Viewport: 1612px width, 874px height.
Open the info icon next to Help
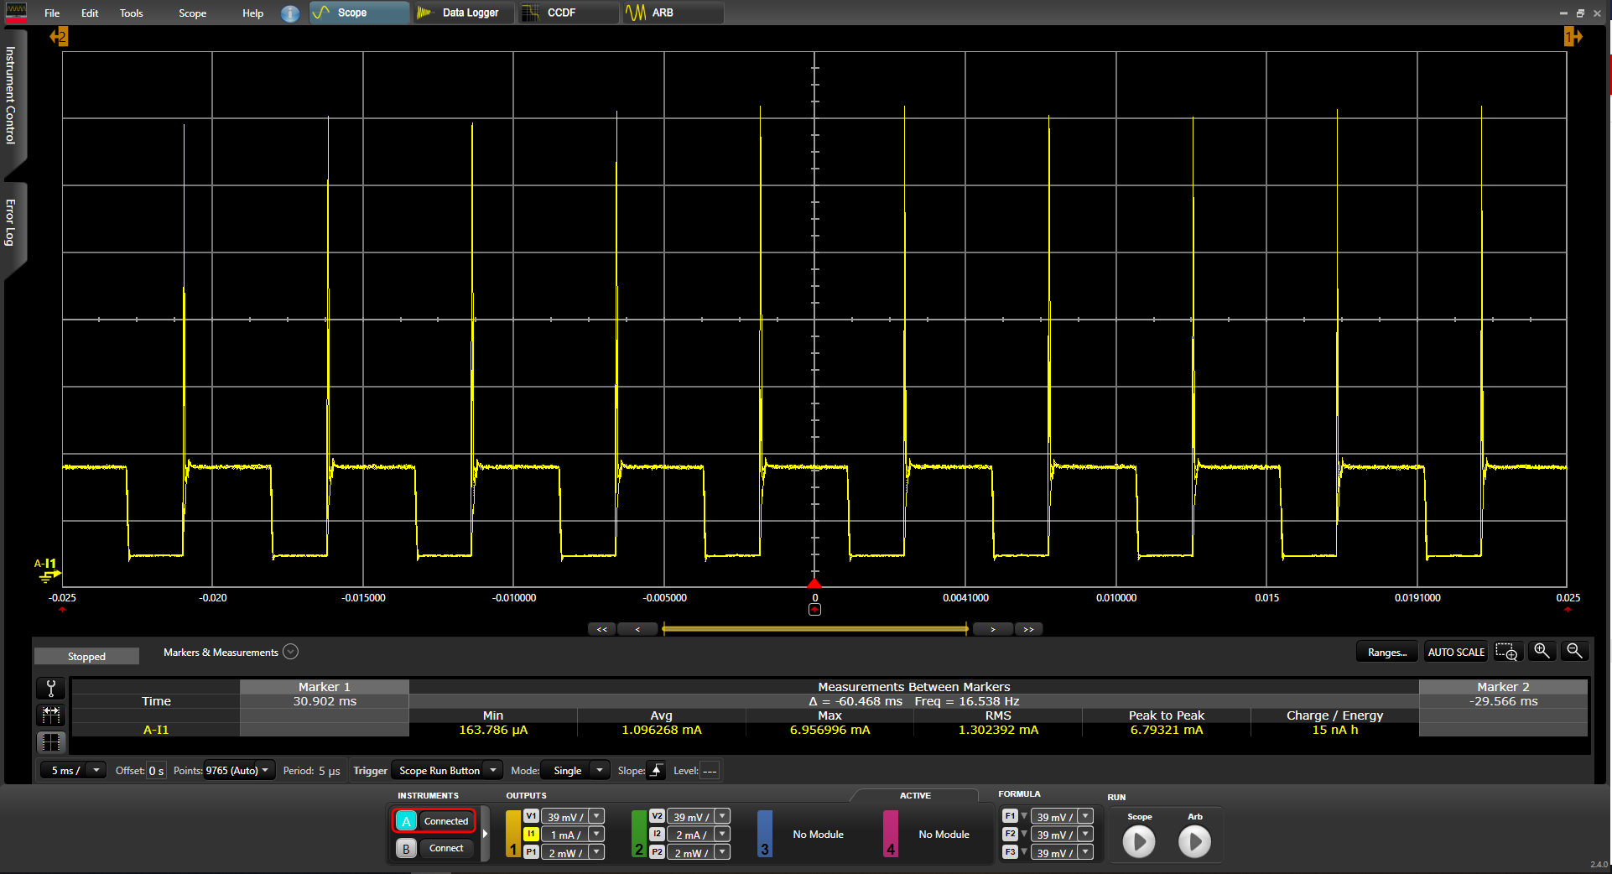tap(290, 13)
